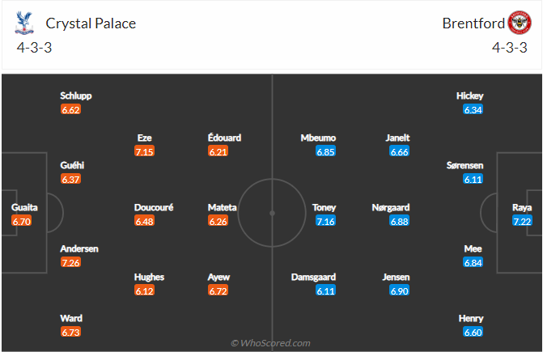Click Hickey's 6.34 rating badge

point(473,109)
